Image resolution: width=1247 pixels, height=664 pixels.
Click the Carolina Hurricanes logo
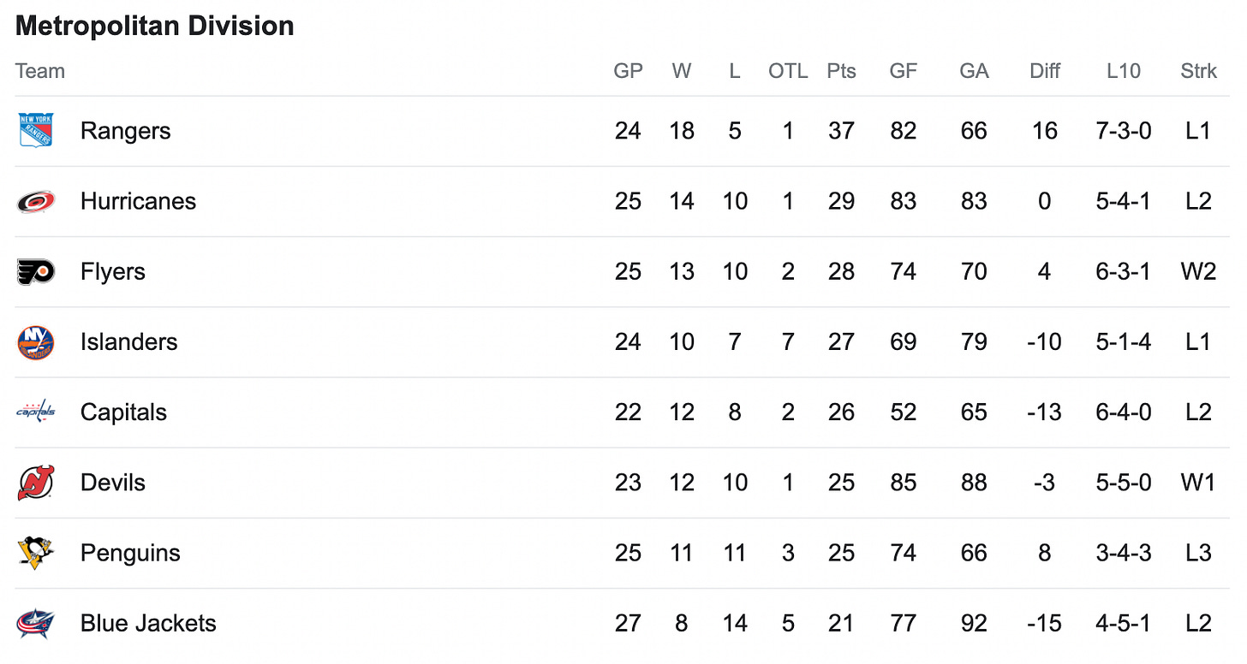(x=36, y=201)
